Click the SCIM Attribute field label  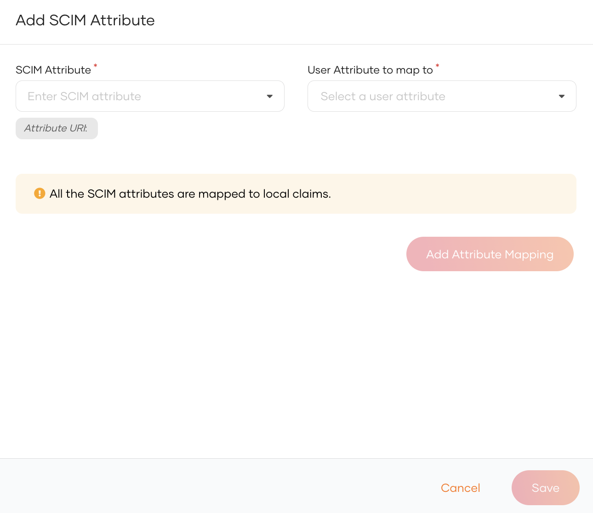(x=53, y=70)
